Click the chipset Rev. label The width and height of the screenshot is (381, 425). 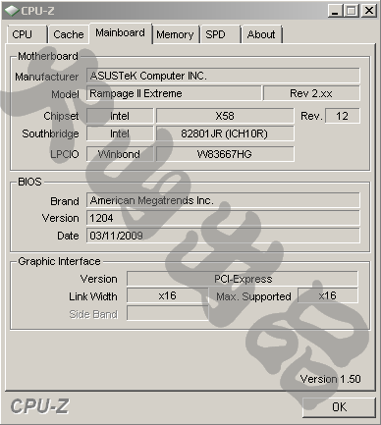(x=311, y=116)
